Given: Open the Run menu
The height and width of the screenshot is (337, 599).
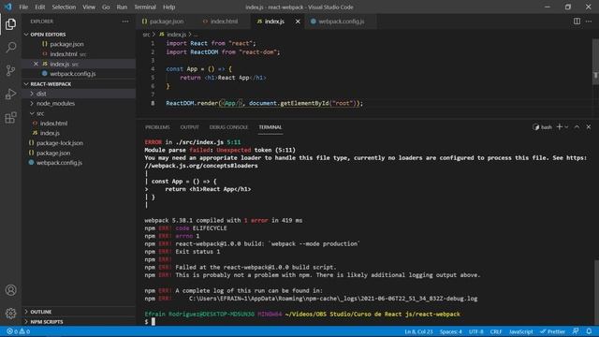Looking at the screenshot, I should point(122,7).
